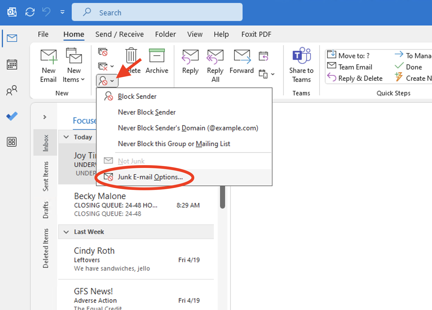Expand the New Items dropdown
This screenshot has width=432, height=310.
tap(73, 65)
